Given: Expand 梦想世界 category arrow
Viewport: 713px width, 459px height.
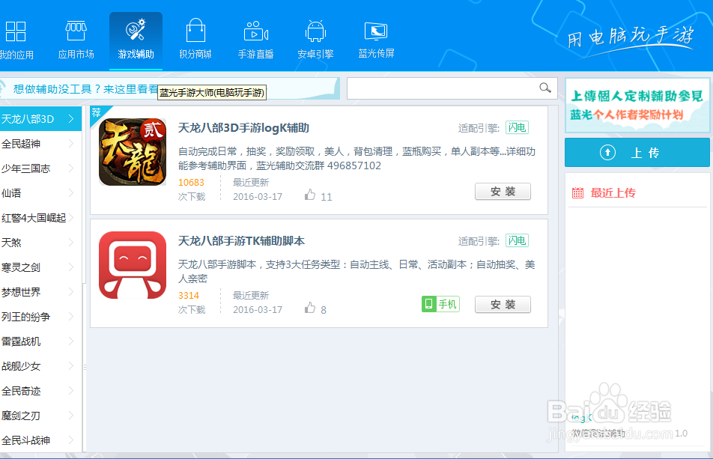Looking at the screenshot, I should click(71, 292).
